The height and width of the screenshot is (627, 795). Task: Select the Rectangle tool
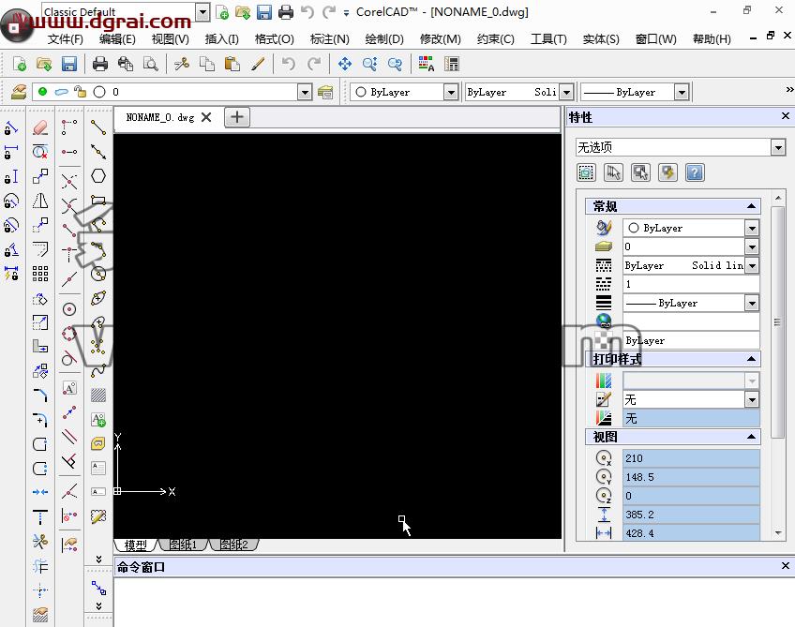tap(98, 201)
